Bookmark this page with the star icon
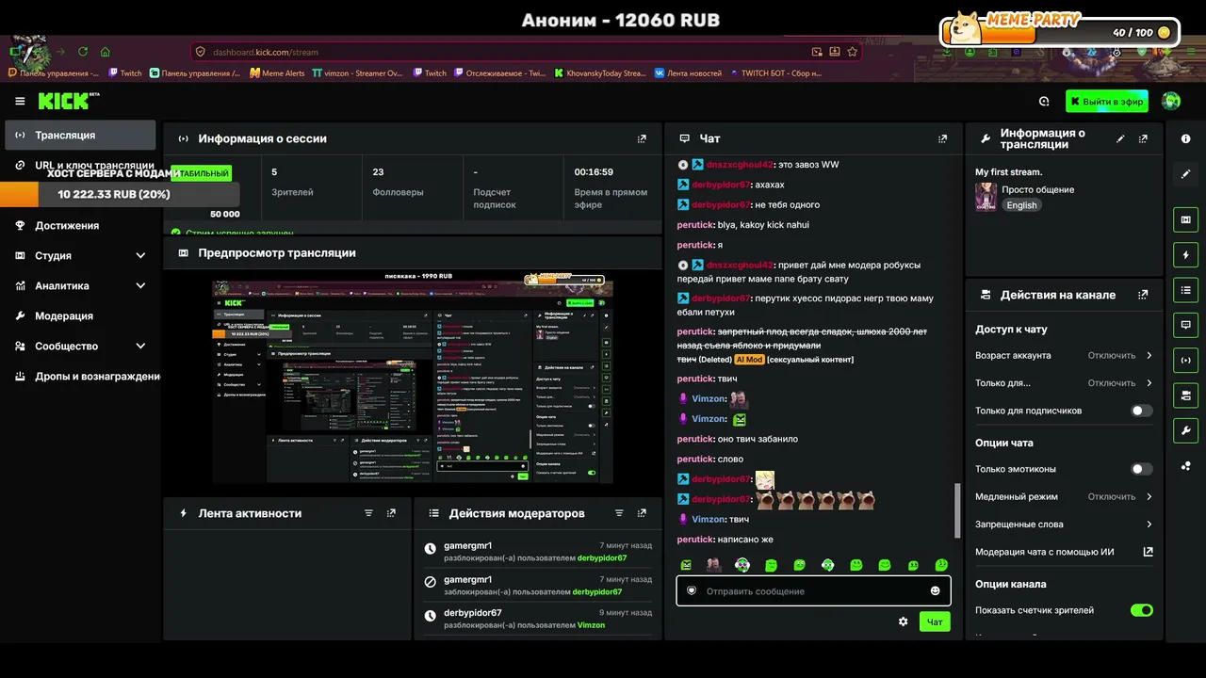The width and height of the screenshot is (1206, 678). [852, 52]
